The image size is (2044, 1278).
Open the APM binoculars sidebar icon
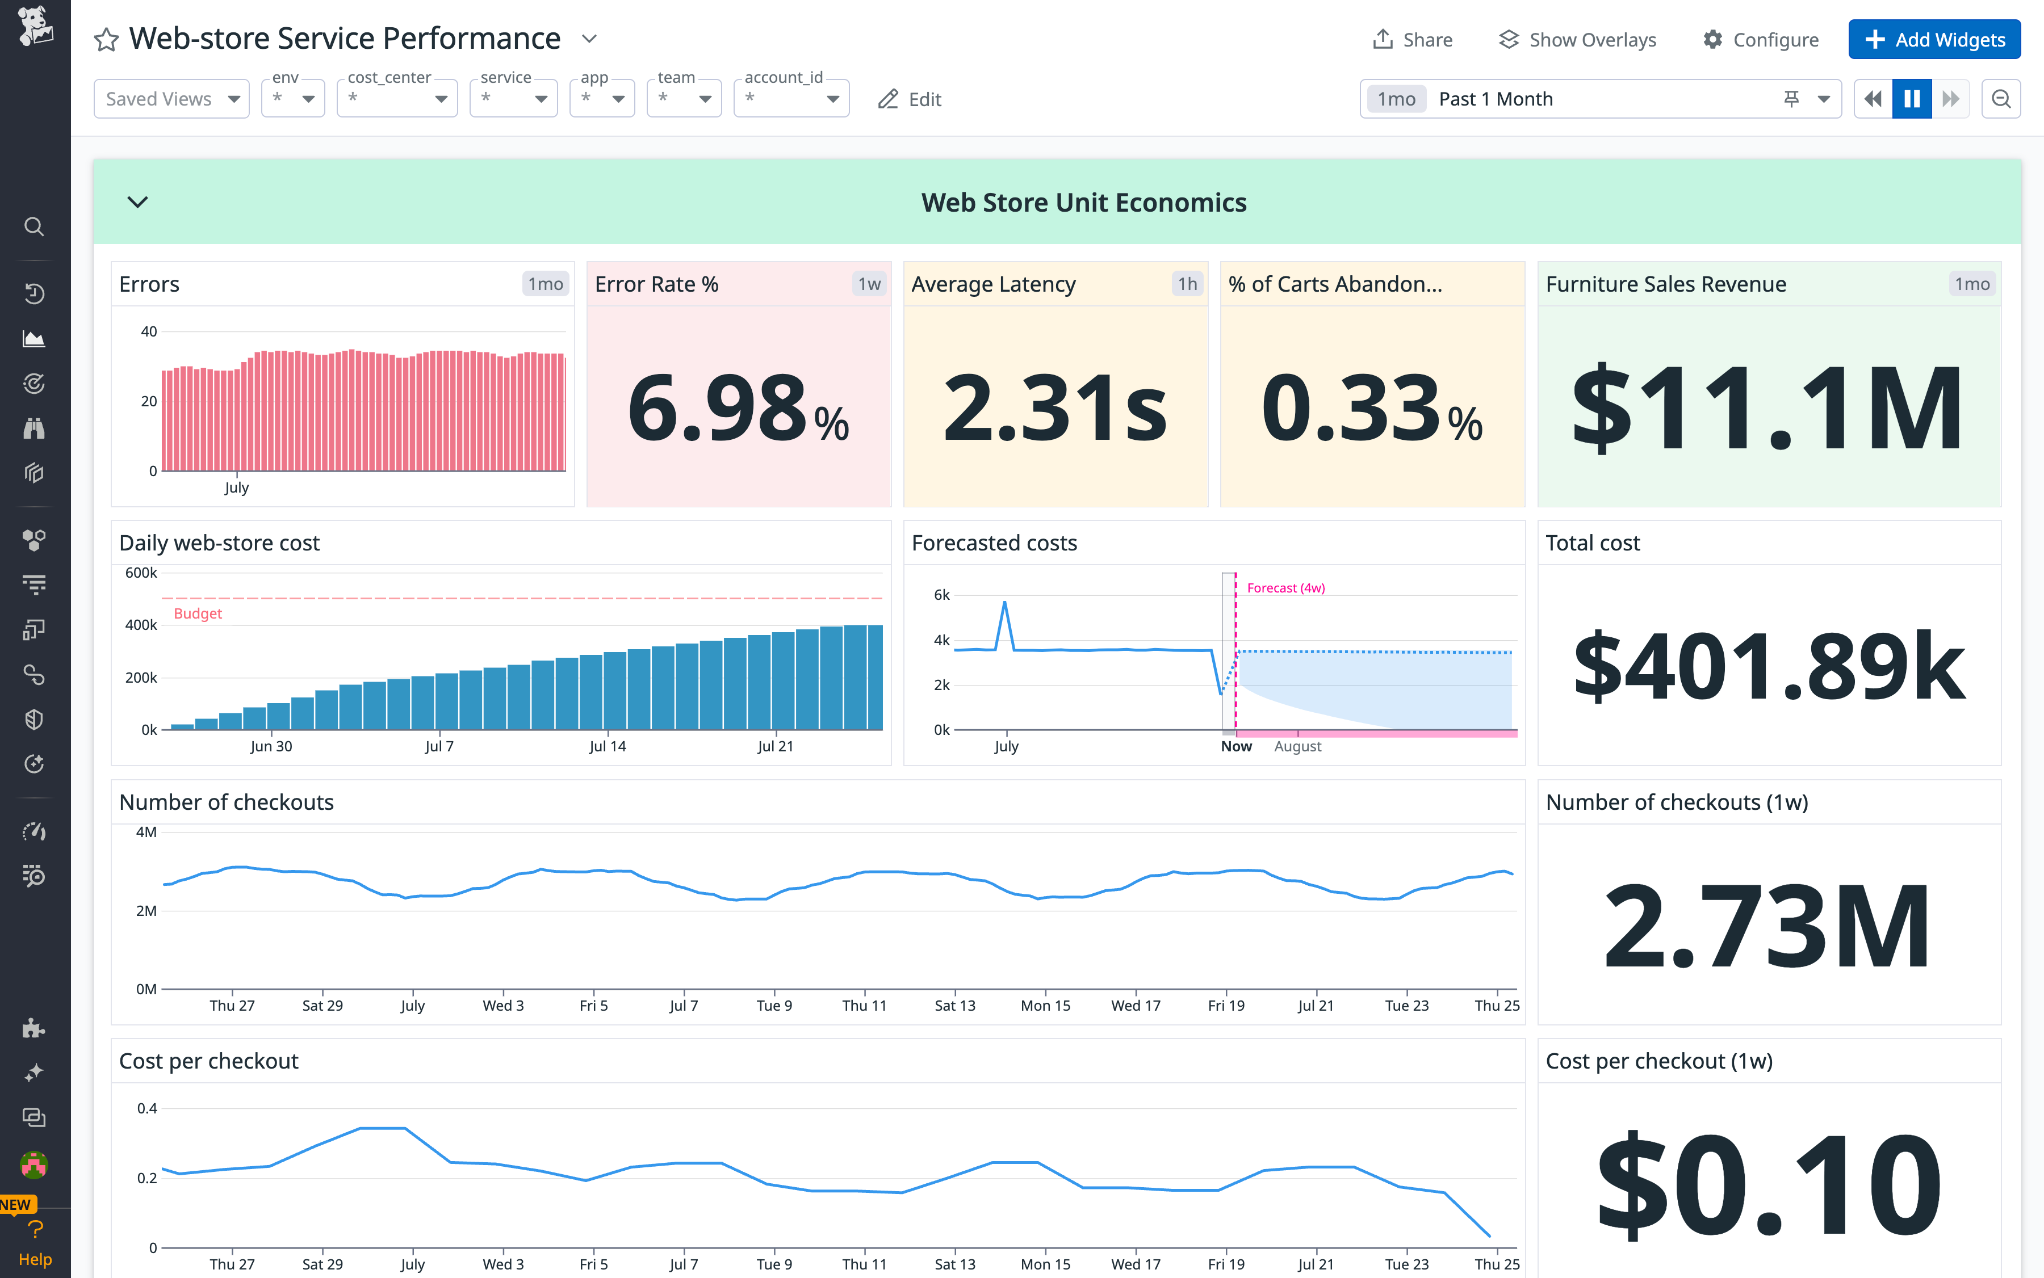34,428
